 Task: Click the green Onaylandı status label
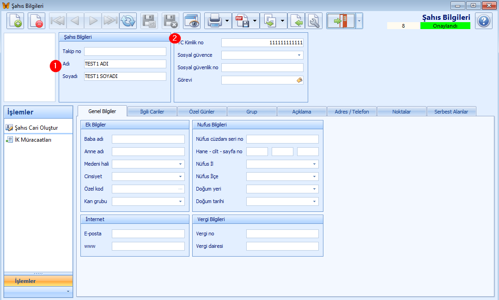click(445, 26)
